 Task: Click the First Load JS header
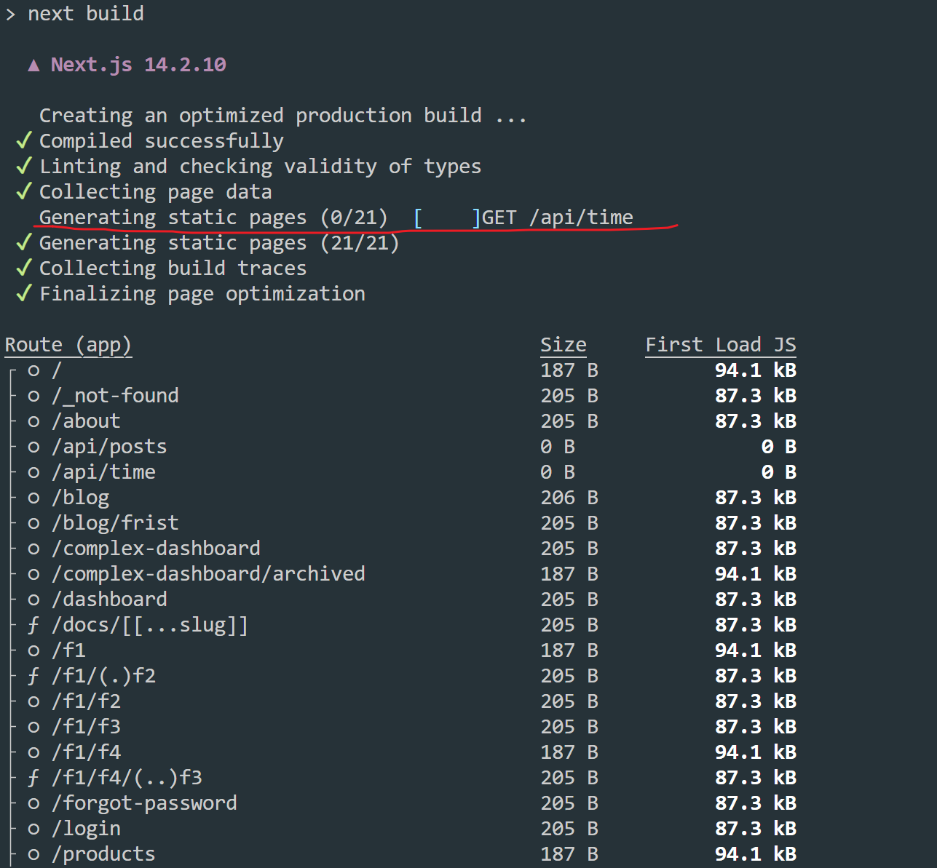(x=720, y=345)
